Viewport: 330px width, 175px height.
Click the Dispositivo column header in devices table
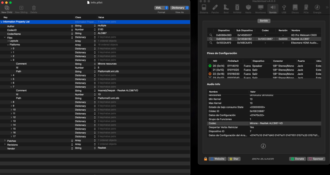tap(224, 30)
